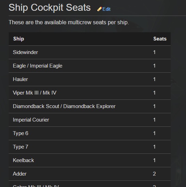This screenshot has height=187, width=186.
Task: Select the Sidewinder row name
Action: coord(25,52)
